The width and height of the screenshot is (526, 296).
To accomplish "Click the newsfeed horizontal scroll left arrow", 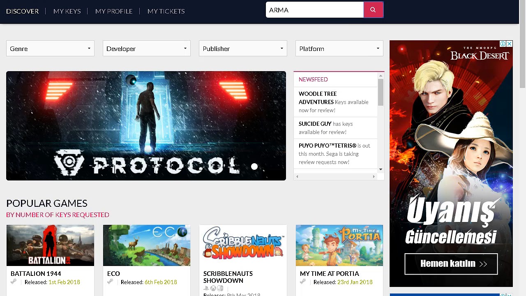I will pos(297,176).
